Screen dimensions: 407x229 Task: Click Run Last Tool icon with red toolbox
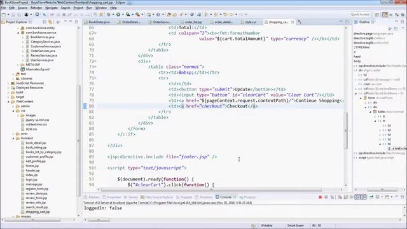point(137,15)
